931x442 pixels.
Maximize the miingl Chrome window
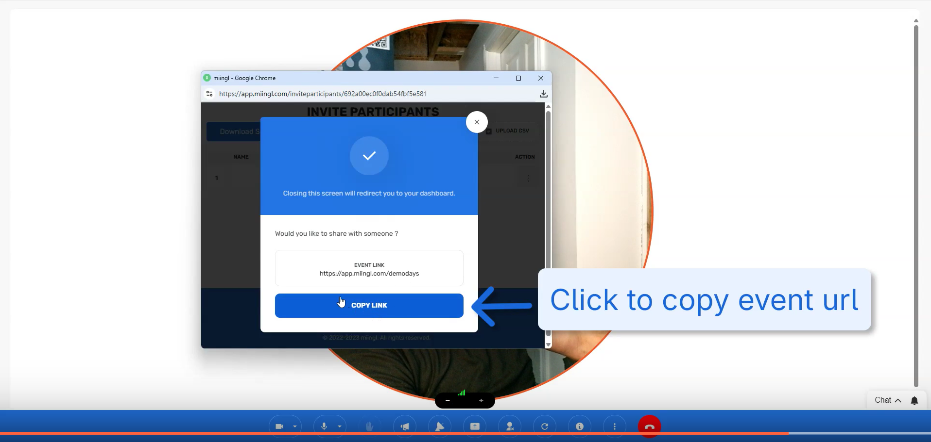click(x=518, y=78)
